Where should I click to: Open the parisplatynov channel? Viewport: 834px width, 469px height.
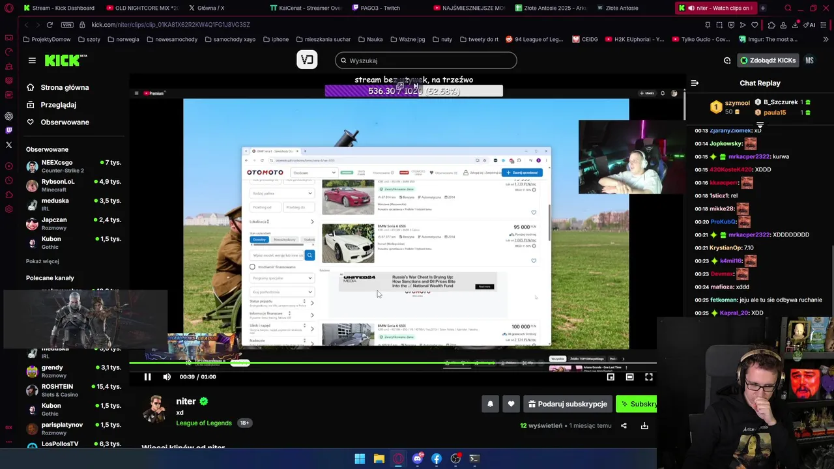tap(73, 428)
